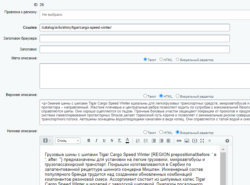The width and height of the screenshot is (250, 185).
Task: Select HTML mode for Мета описание
Action: (x=161, y=60)
